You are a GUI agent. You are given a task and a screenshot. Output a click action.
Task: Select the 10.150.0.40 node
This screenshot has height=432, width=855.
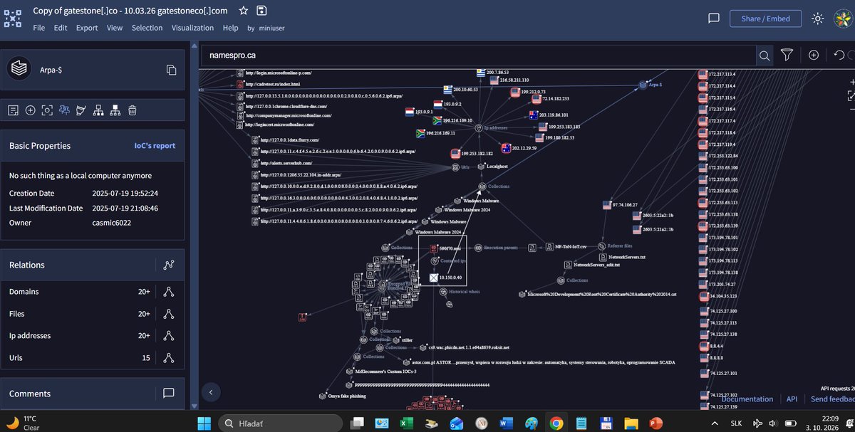pos(432,278)
